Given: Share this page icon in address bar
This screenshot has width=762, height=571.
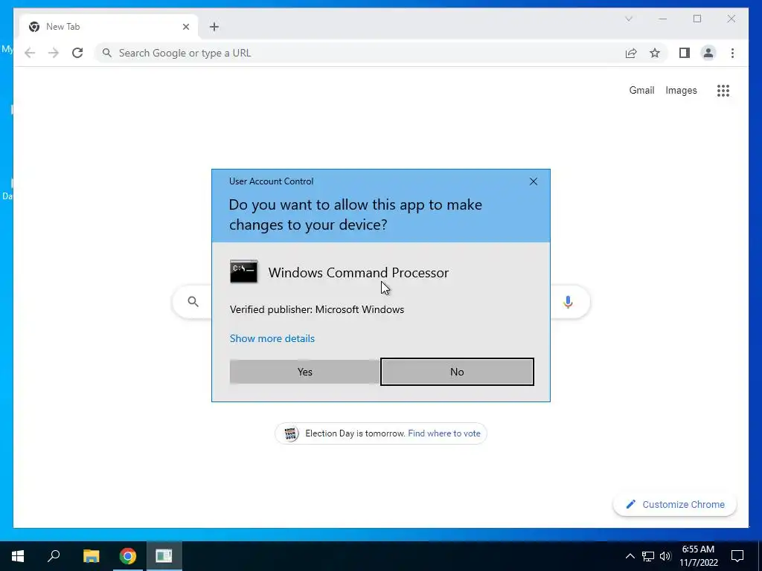Looking at the screenshot, I should (631, 53).
